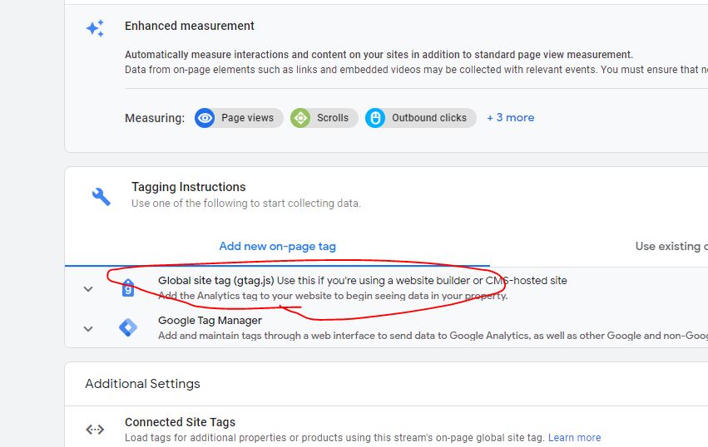708x447 pixels.
Task: Click the Tagging Instructions heading
Action: [189, 187]
